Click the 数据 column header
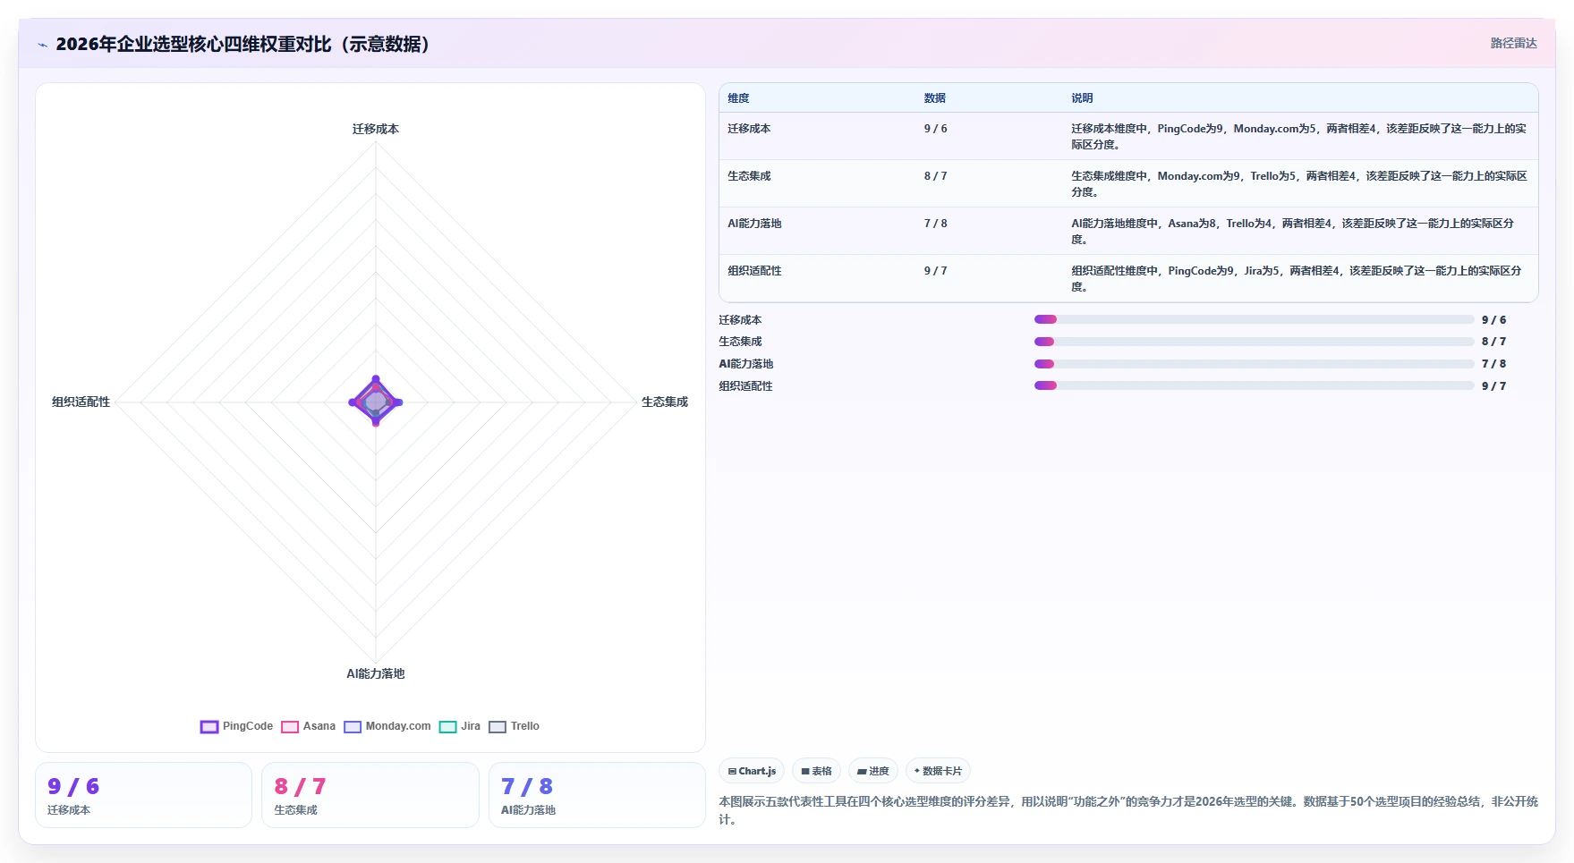The image size is (1574, 863). (x=935, y=98)
